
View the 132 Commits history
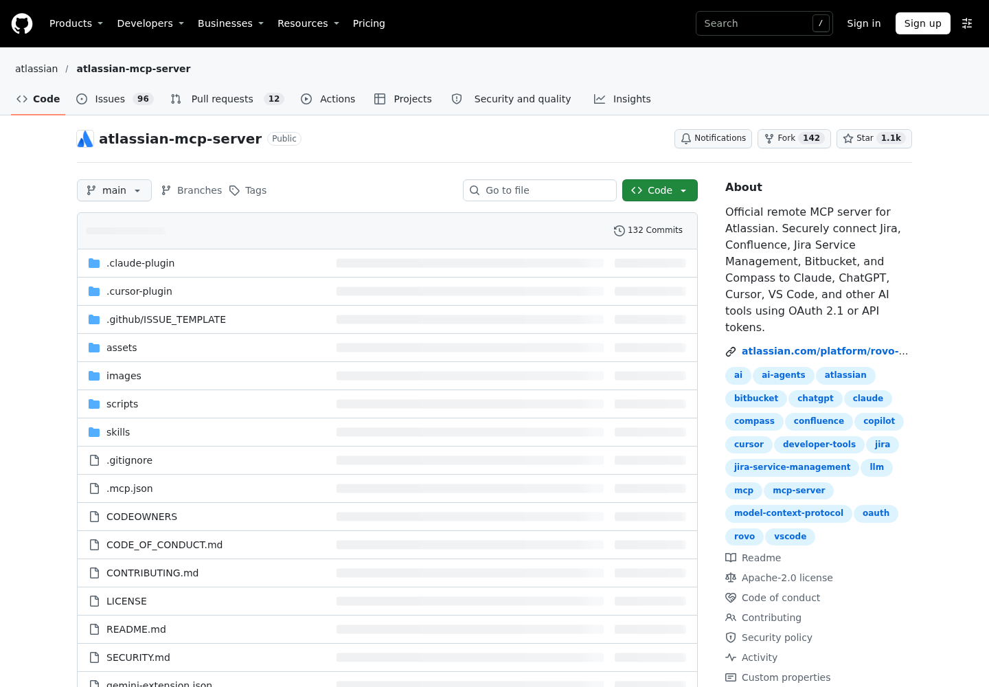(x=648, y=231)
